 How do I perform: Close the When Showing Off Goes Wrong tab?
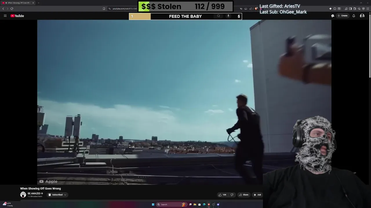(33, 3)
